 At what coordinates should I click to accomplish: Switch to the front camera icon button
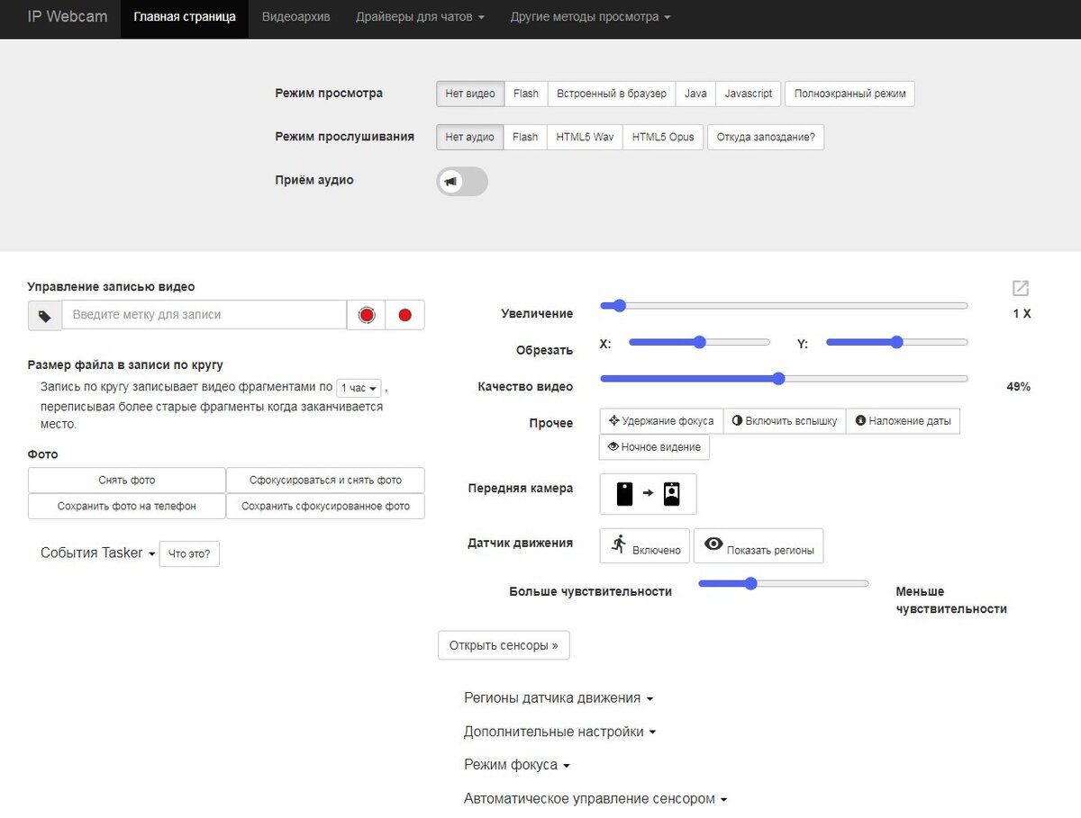[x=648, y=494]
